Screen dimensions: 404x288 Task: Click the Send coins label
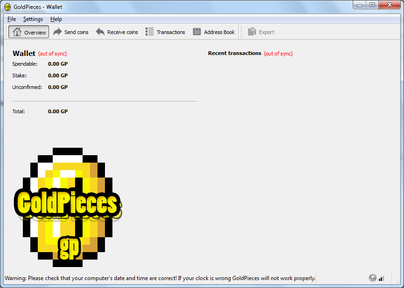coord(76,32)
